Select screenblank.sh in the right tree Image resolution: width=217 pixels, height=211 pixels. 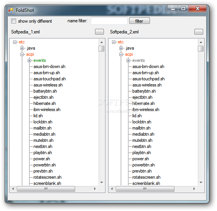pyautogui.click(x=146, y=183)
